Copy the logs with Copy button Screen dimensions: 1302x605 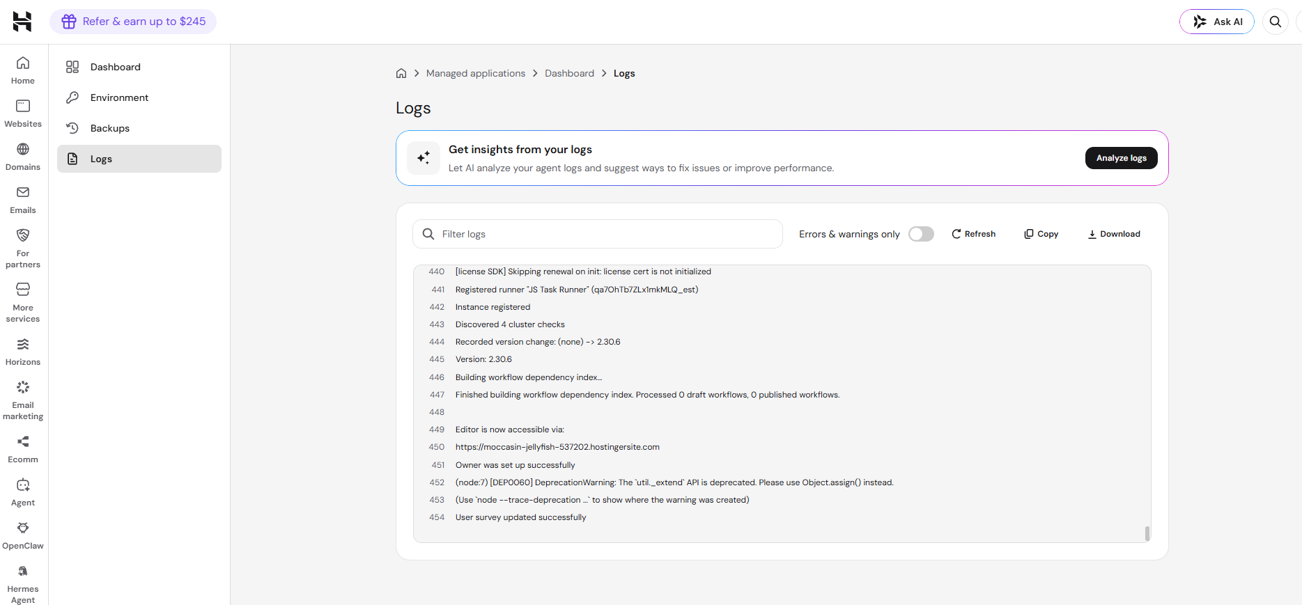click(1041, 234)
